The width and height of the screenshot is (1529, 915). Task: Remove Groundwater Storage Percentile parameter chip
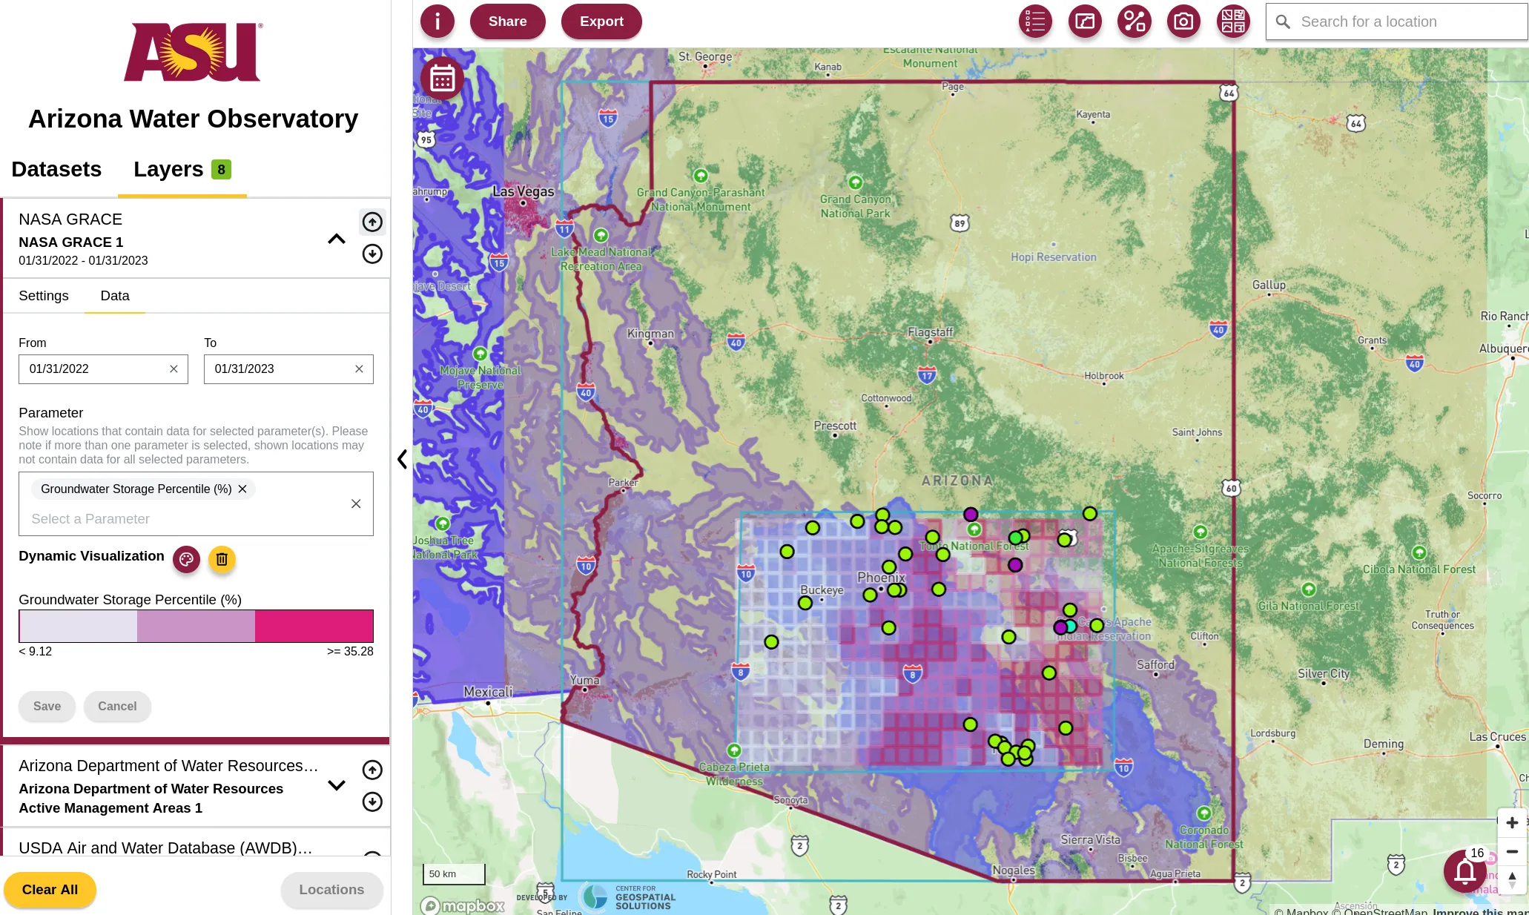tap(242, 489)
